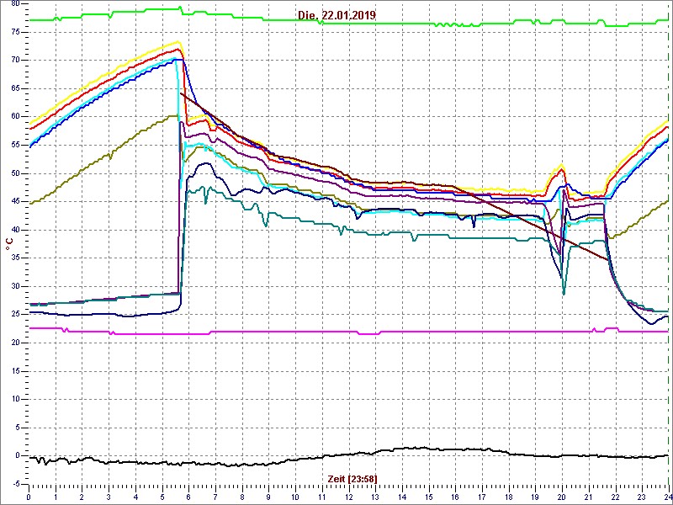
Task: Select the 30 value on the temperature axis
Action: click(x=15, y=286)
